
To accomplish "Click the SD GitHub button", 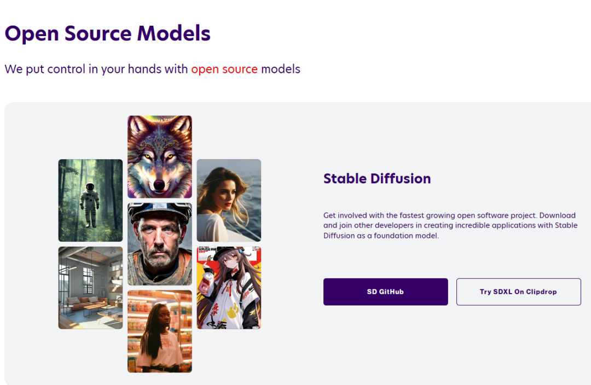I will [386, 292].
